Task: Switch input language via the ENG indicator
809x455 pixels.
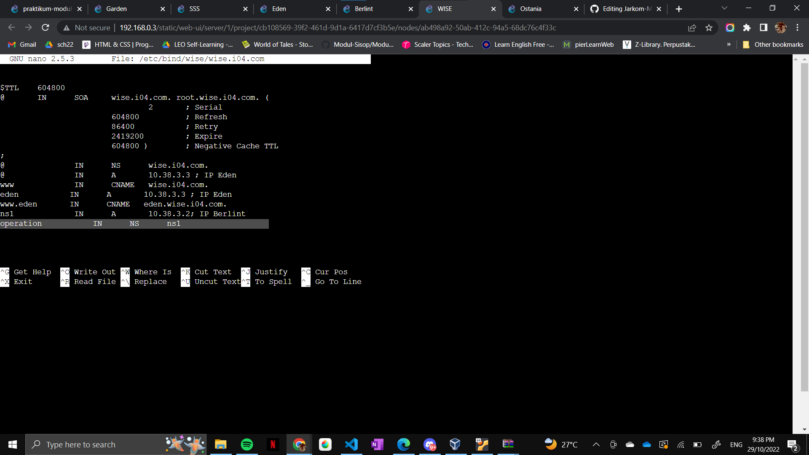Action: click(x=736, y=444)
